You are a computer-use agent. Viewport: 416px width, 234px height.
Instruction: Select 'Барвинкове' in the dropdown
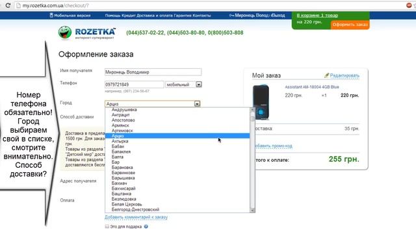[x=123, y=173]
